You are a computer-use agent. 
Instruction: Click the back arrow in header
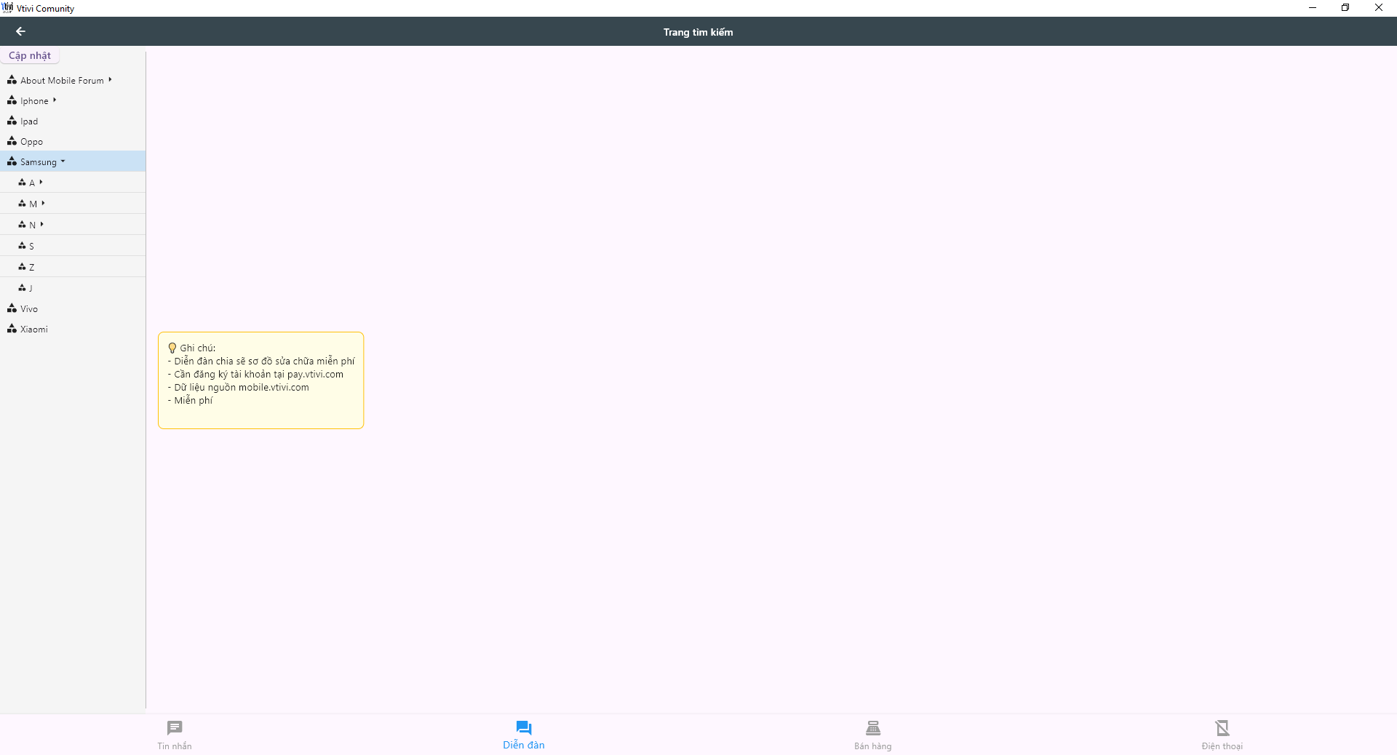coord(20,31)
